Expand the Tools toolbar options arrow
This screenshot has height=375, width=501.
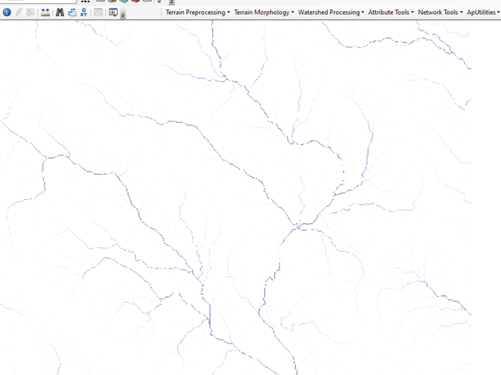123,15
